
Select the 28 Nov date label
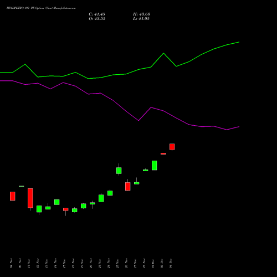[x=144, y=263]
